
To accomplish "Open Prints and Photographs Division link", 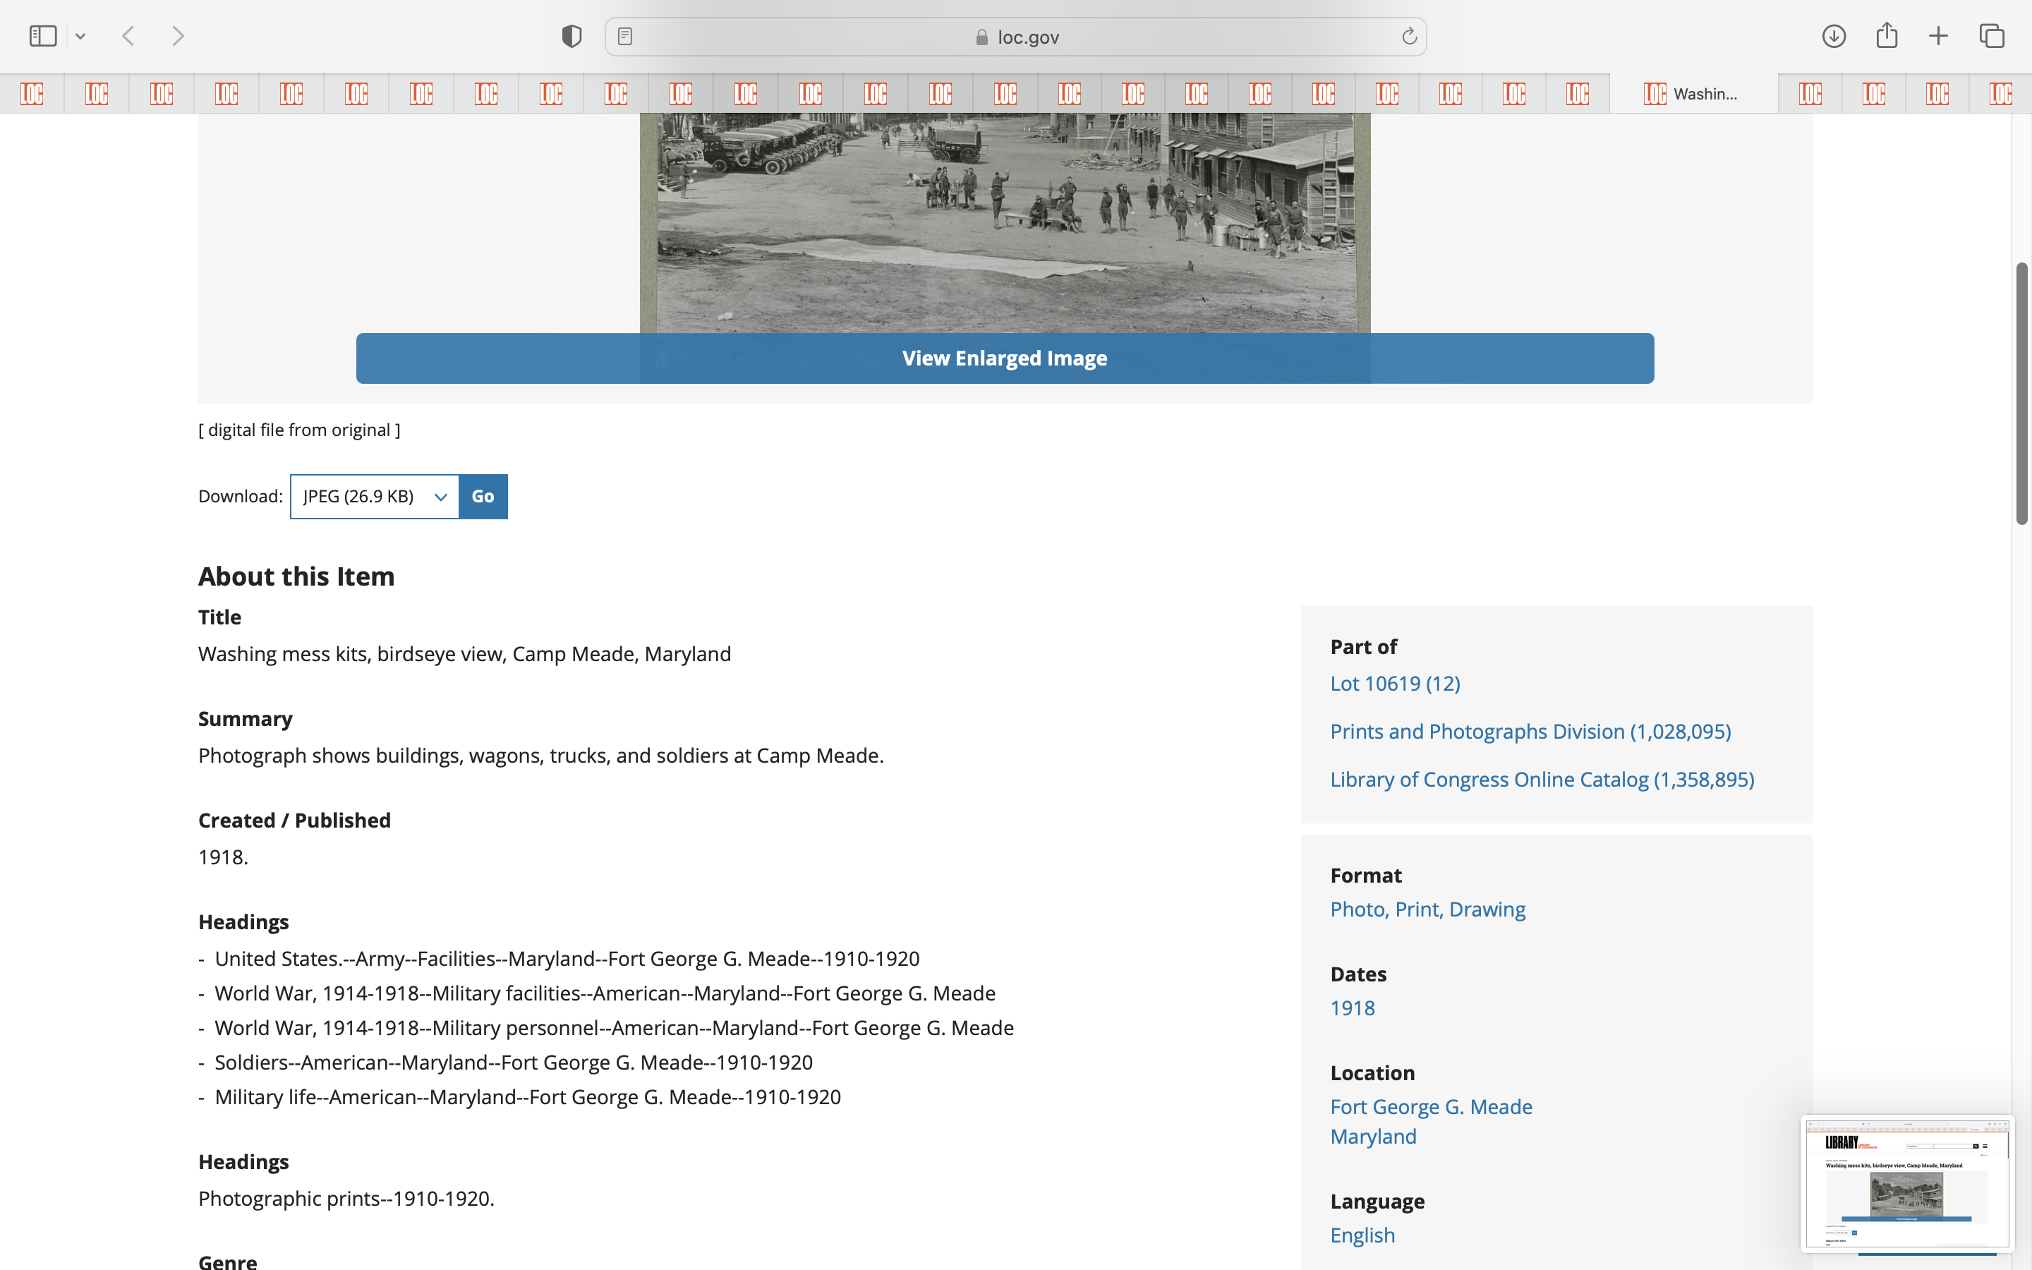I will (x=1530, y=731).
